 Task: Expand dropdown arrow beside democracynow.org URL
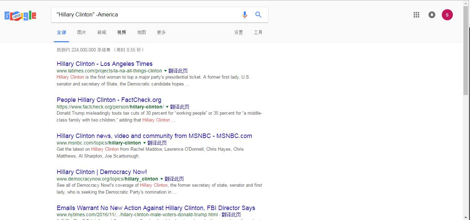click(x=162, y=179)
